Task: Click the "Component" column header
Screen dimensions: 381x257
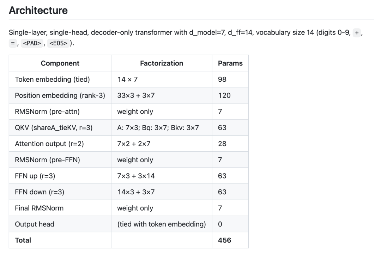Action: click(x=60, y=63)
